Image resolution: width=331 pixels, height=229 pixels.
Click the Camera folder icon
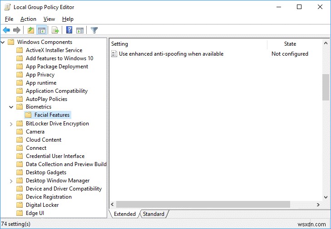coord(20,132)
